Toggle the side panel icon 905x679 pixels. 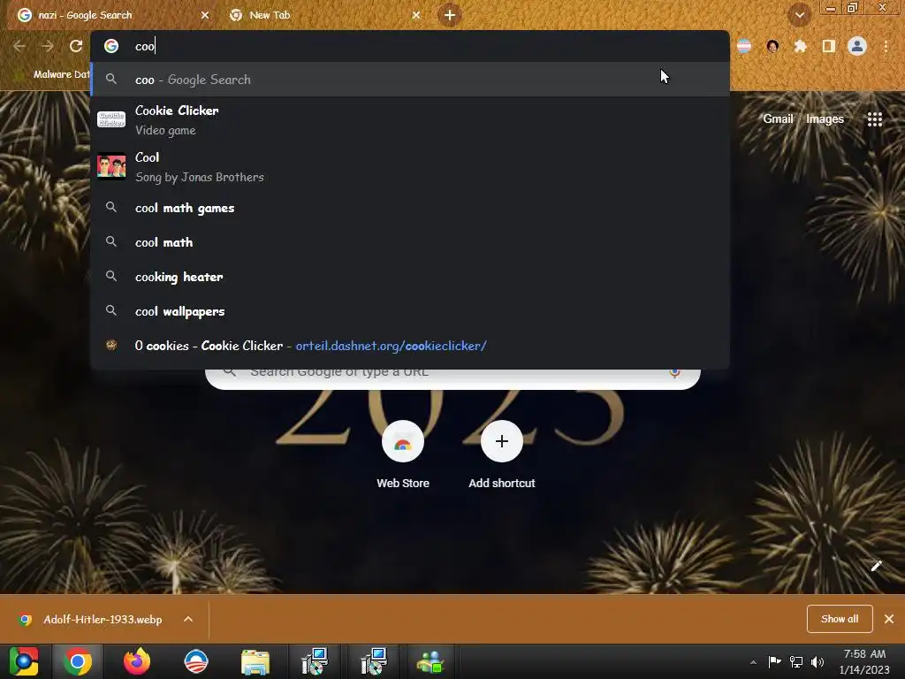[x=828, y=46]
